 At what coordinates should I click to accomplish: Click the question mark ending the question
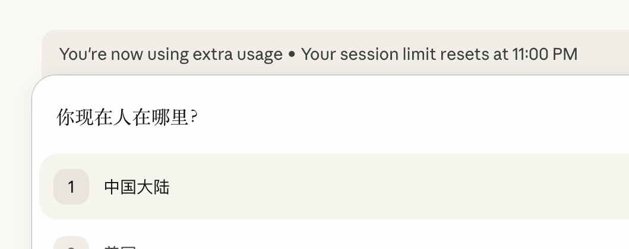[194, 117]
